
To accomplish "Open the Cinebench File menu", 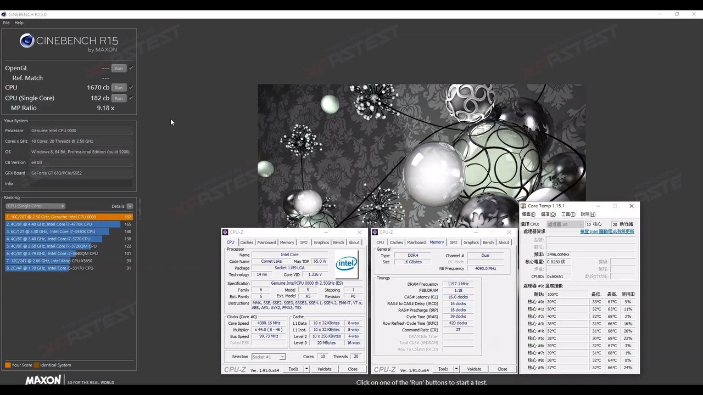I will [x=6, y=23].
